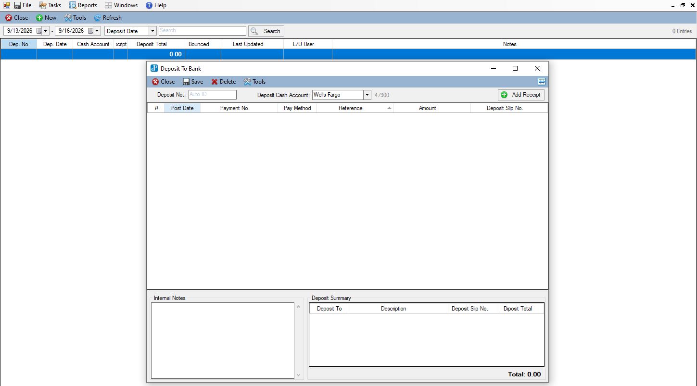697x386 pixels.
Task: Sort by Dep. No. column header
Action: [x=19, y=44]
